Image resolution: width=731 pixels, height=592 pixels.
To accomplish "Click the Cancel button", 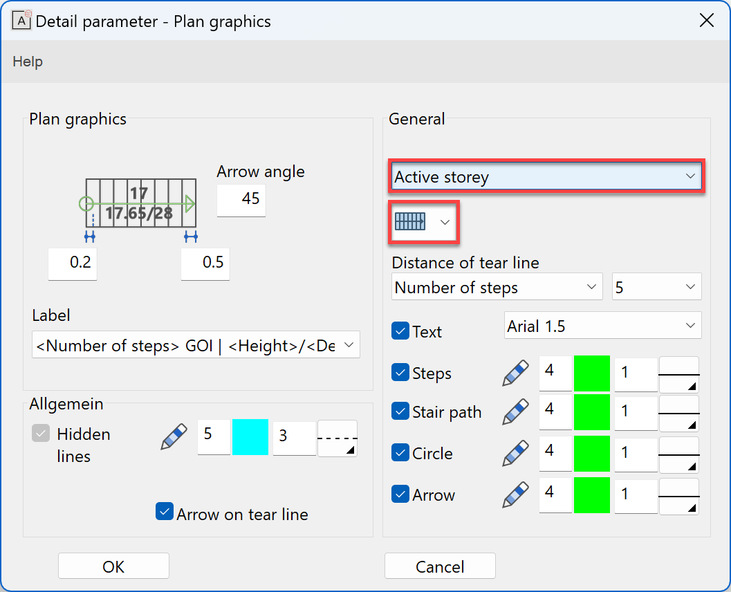I will (x=440, y=566).
